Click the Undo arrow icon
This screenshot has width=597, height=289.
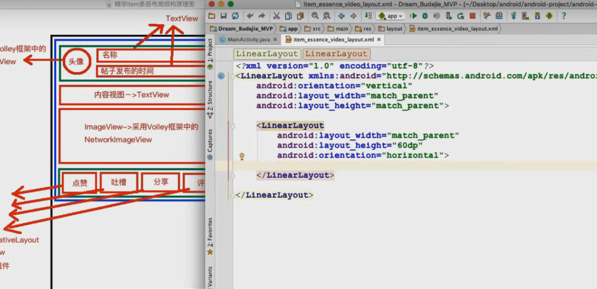pyautogui.click(x=250, y=16)
